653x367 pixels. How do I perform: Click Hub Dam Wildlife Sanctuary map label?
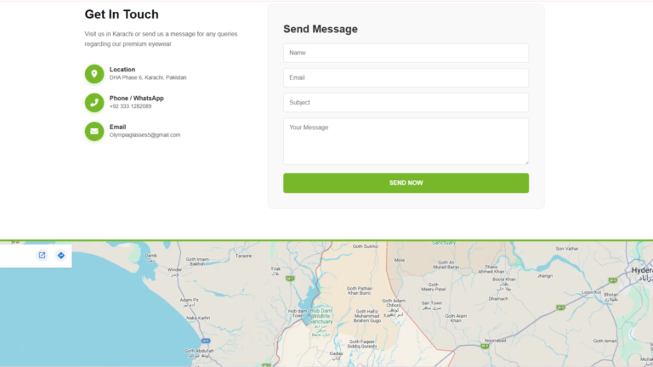[321, 316]
